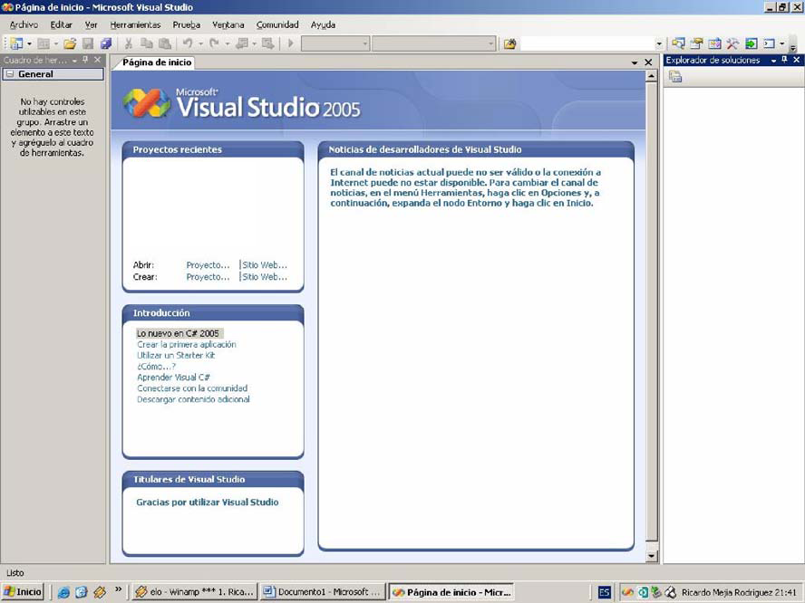Viewport: 805px width, 603px height.
Task: Open the Ver menu
Action: (x=91, y=24)
